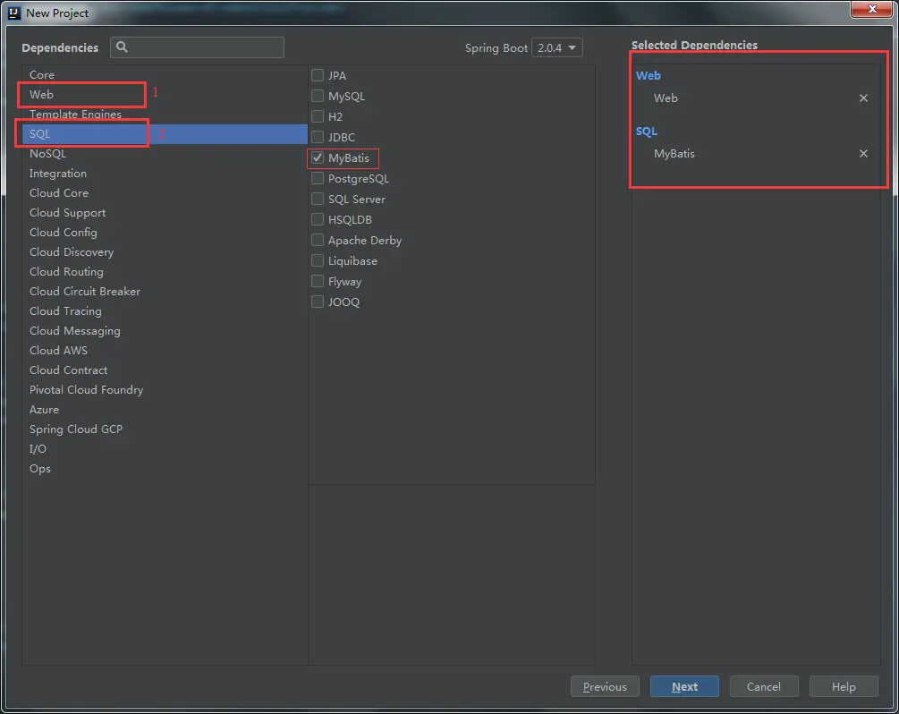Enable the Flyway dependency
This screenshot has height=714, width=899.
318,281
